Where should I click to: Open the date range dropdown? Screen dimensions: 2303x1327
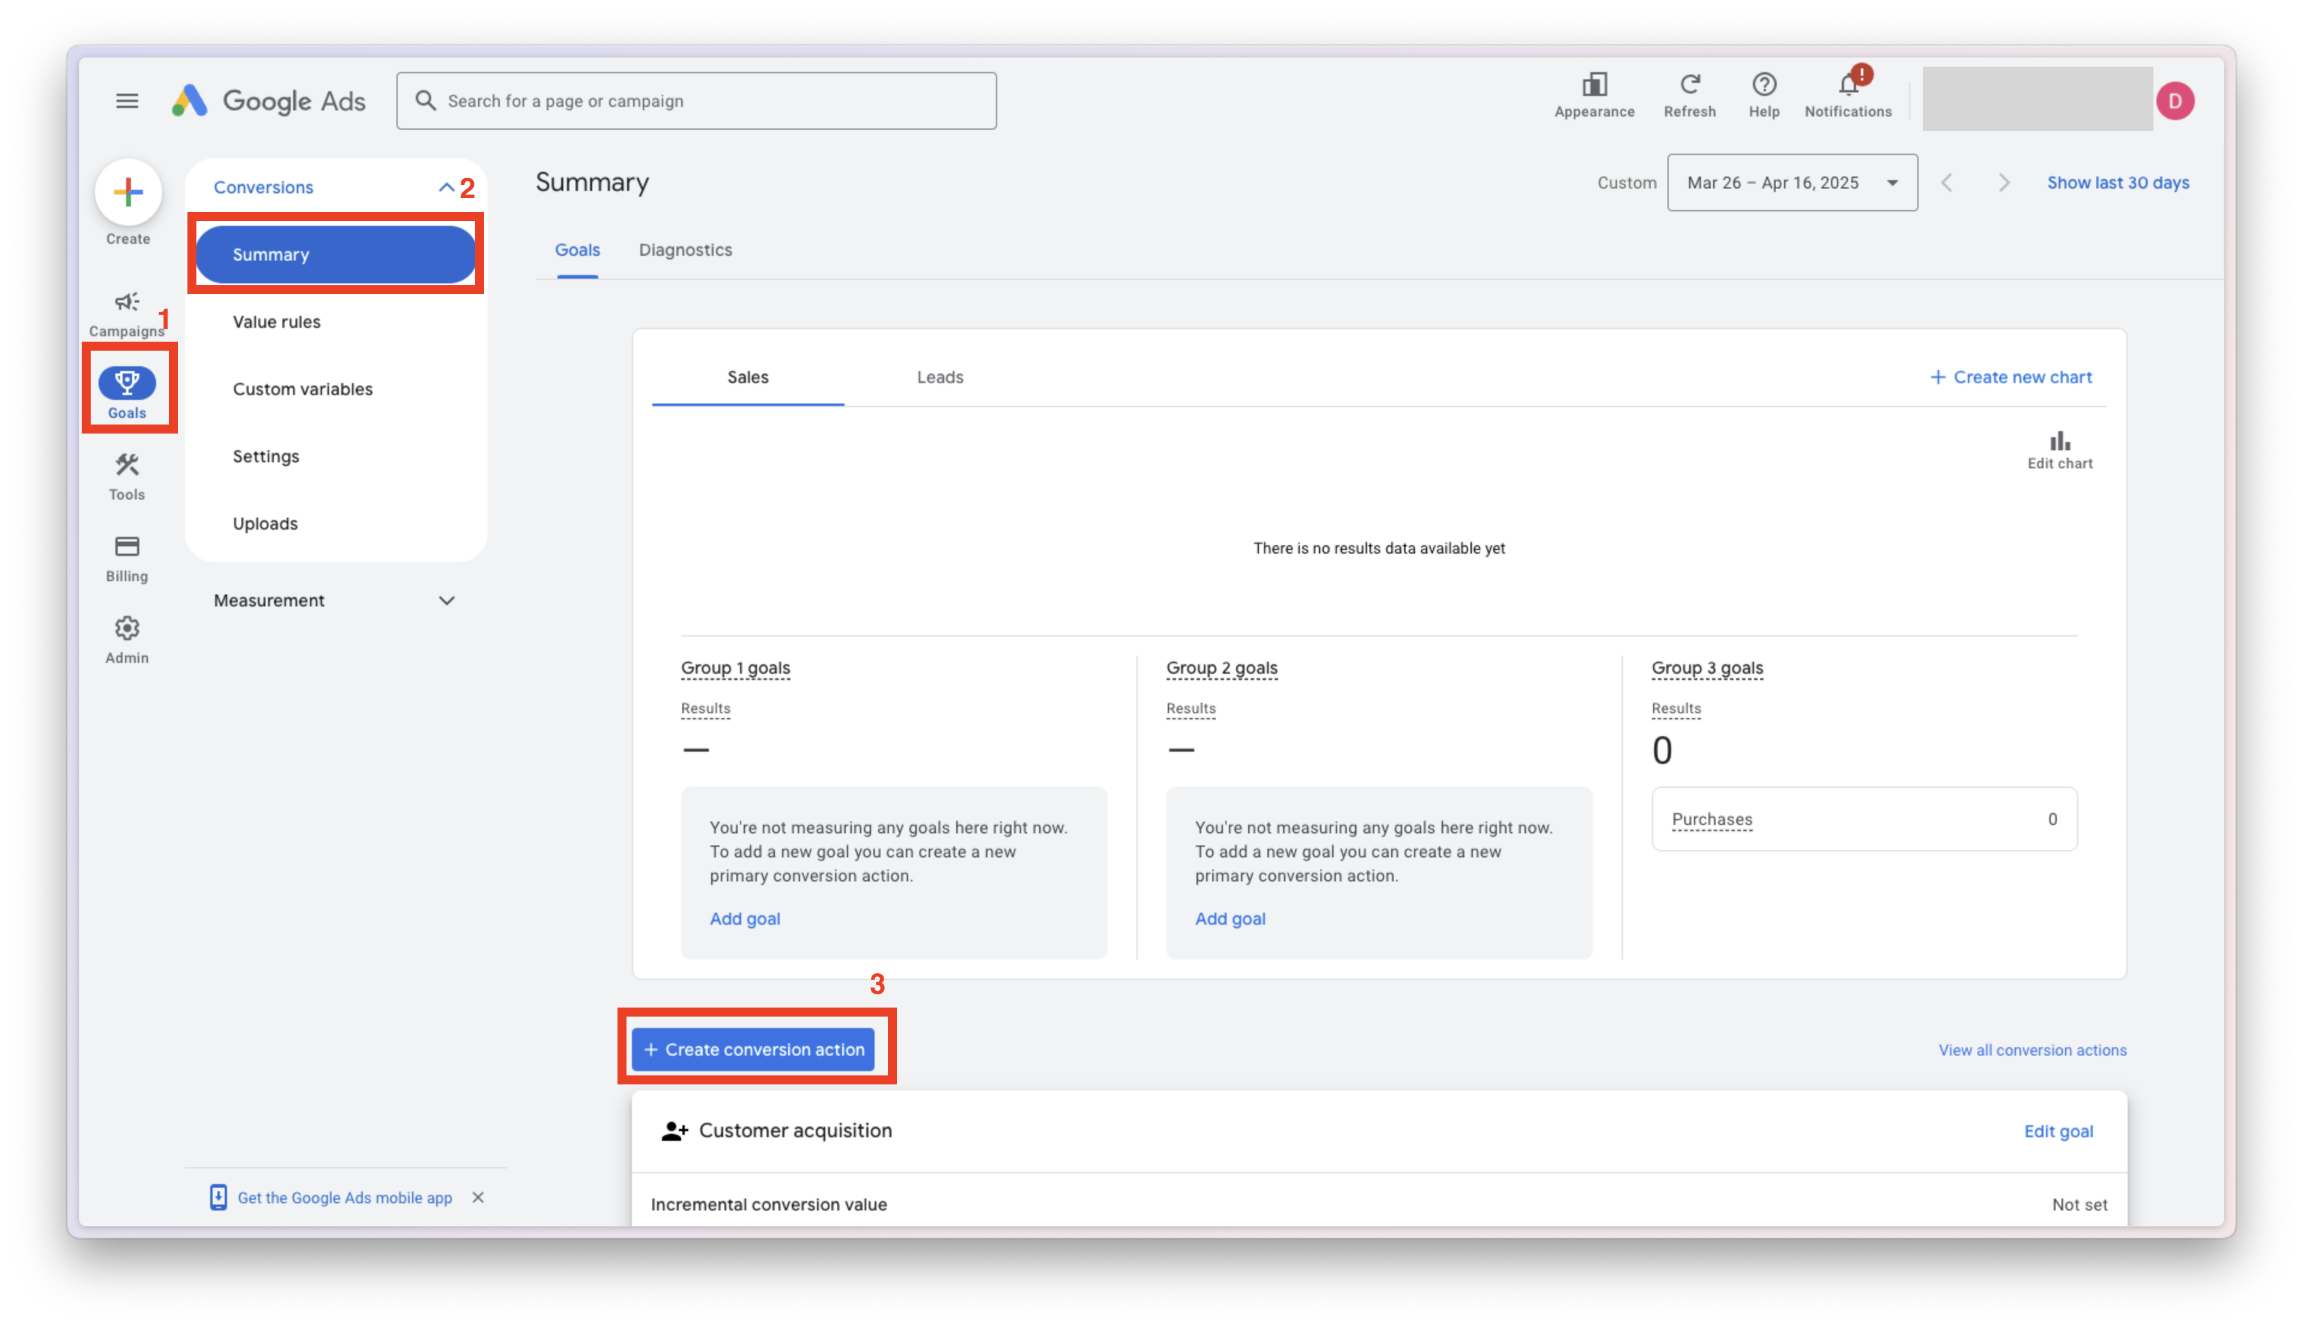click(x=1792, y=183)
